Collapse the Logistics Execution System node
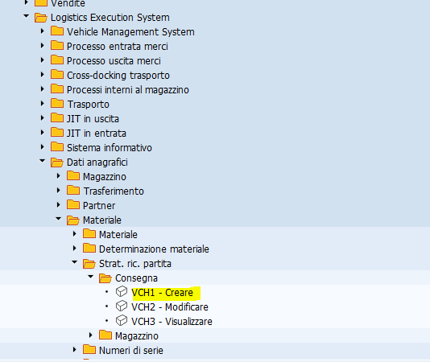 tap(26, 16)
